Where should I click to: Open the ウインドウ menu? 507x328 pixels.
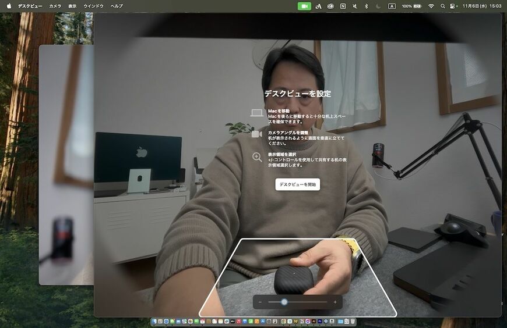[93, 6]
